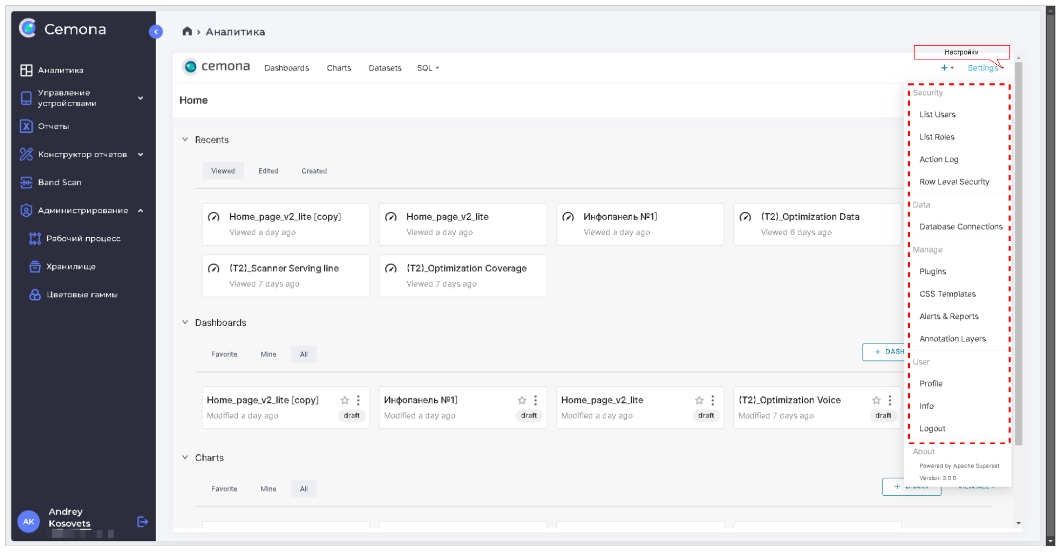Screen dimensions: 1061x552
Task: Collapse the Администрирование sidebar group
Action: pos(141,211)
